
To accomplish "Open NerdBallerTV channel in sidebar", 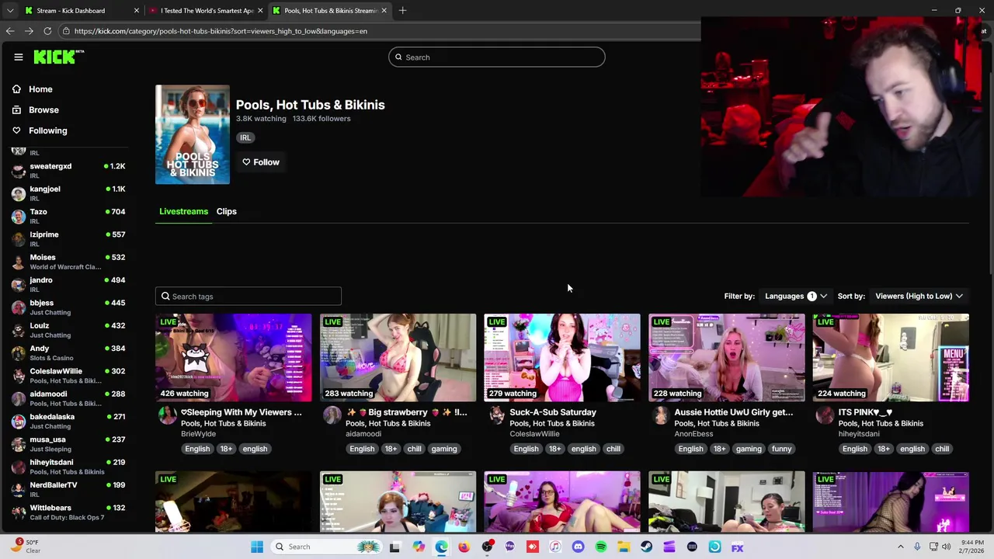I will click(68, 489).
